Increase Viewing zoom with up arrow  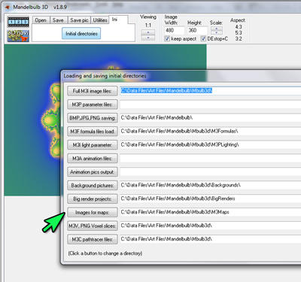coord(148,32)
